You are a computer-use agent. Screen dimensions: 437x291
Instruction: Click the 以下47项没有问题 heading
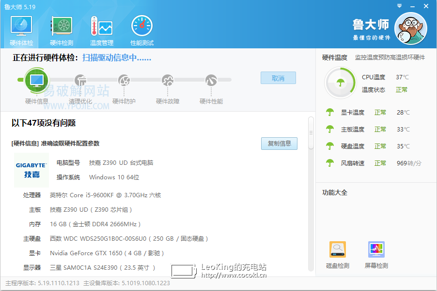click(44, 123)
